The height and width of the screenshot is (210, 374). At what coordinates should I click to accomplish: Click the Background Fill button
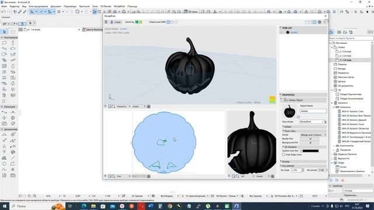[x=310, y=142]
